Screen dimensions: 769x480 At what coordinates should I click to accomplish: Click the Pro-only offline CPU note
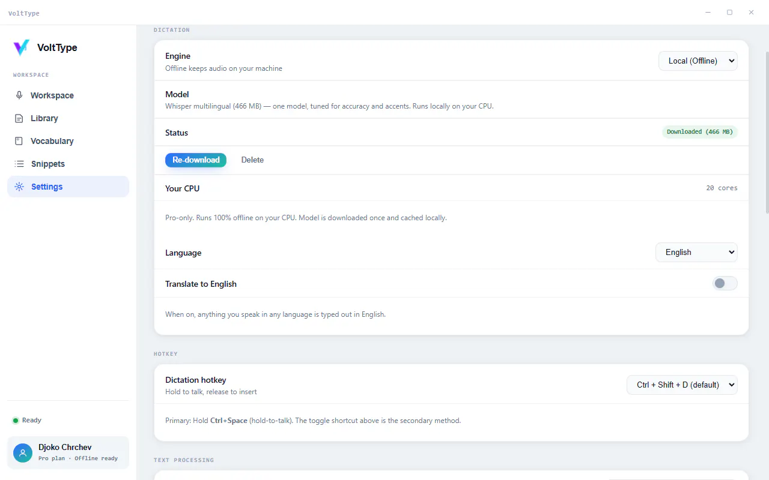click(x=306, y=218)
